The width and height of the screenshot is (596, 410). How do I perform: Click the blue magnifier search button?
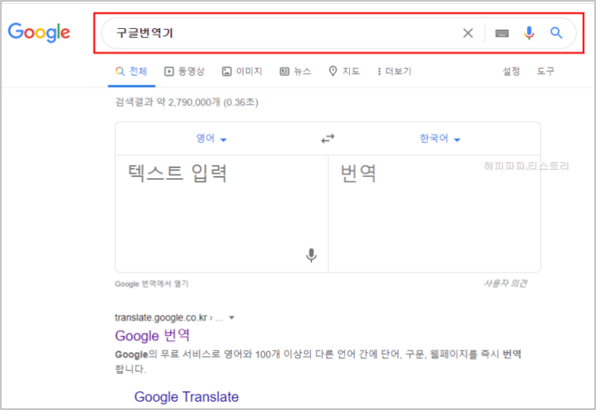coord(556,33)
